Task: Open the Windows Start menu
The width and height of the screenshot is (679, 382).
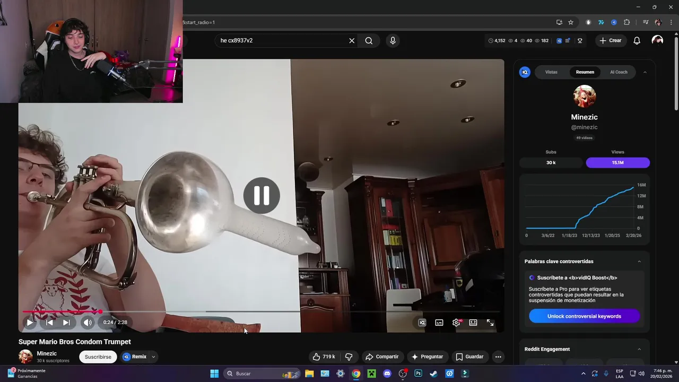Action: pyautogui.click(x=214, y=374)
